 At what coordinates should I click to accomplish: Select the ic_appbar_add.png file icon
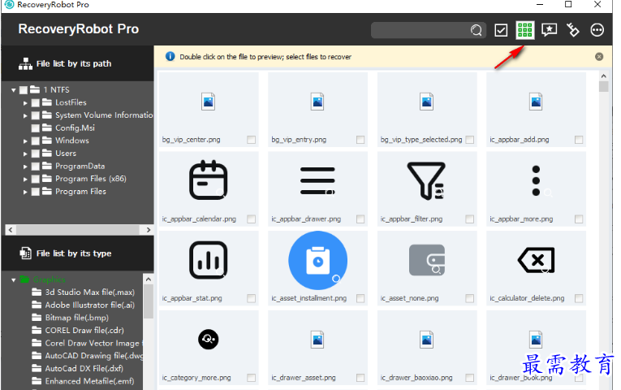click(537, 102)
